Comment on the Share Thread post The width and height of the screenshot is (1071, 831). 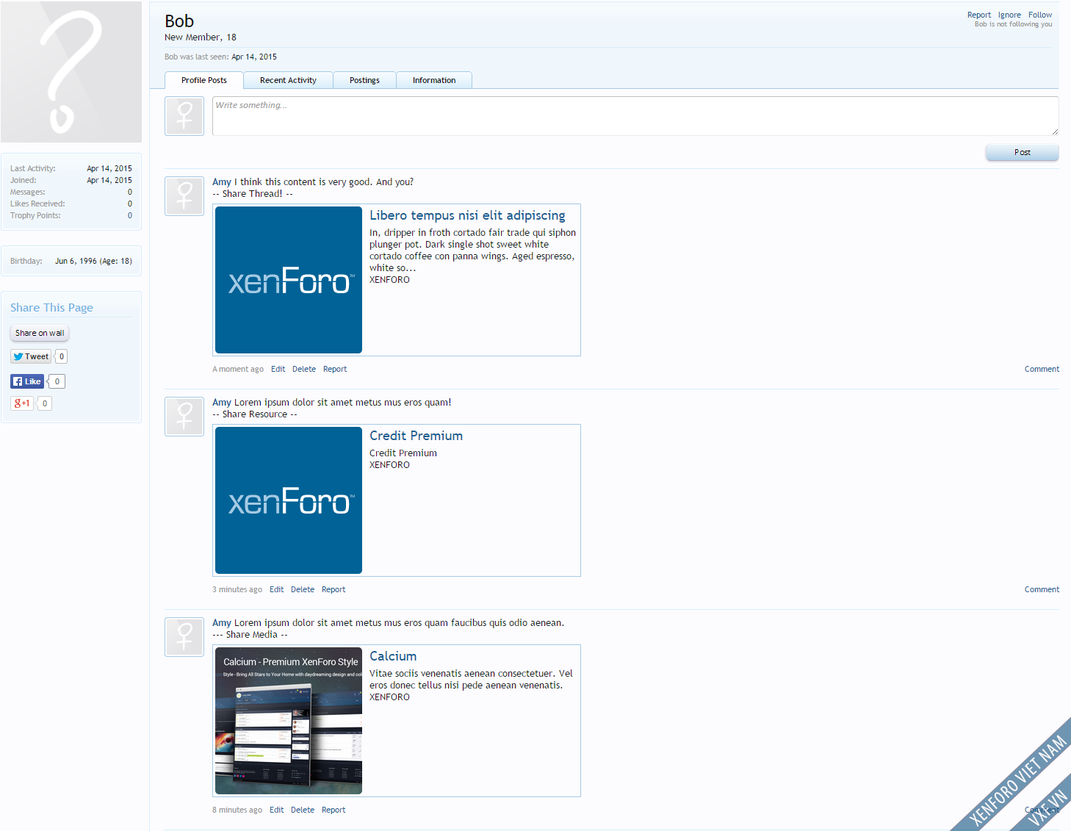pyautogui.click(x=1042, y=369)
